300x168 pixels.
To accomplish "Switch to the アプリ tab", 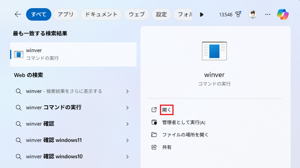I will [65, 14].
